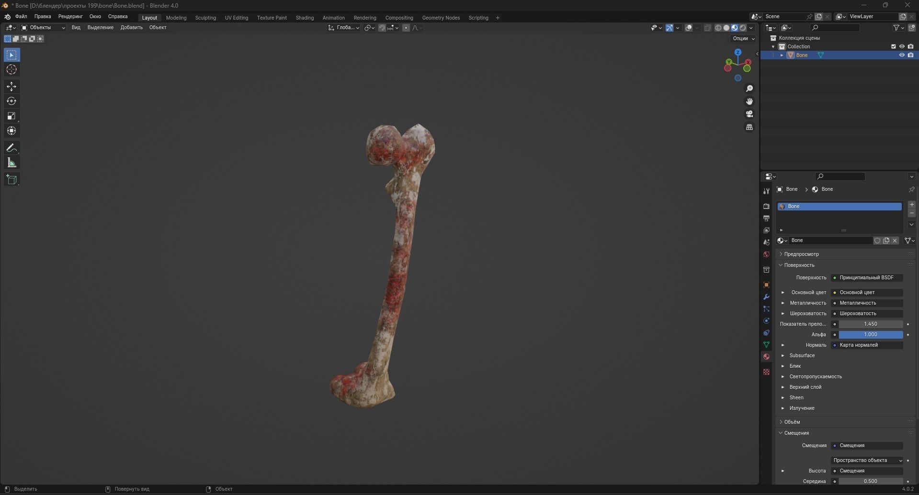The height and width of the screenshot is (495, 919).
Task: Click the pan view hand icon
Action: point(749,101)
